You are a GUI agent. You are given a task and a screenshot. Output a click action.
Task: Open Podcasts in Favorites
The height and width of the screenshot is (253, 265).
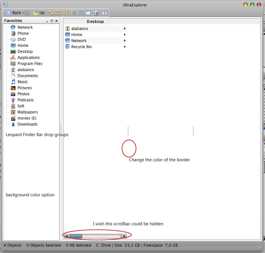[x=25, y=100]
